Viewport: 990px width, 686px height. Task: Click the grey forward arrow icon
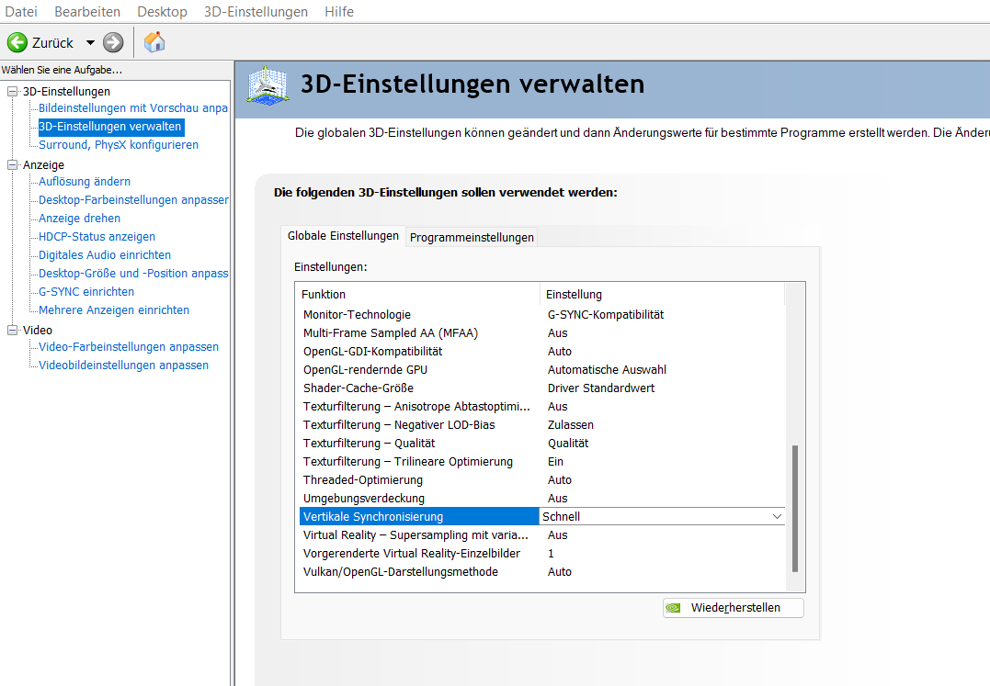(x=113, y=43)
